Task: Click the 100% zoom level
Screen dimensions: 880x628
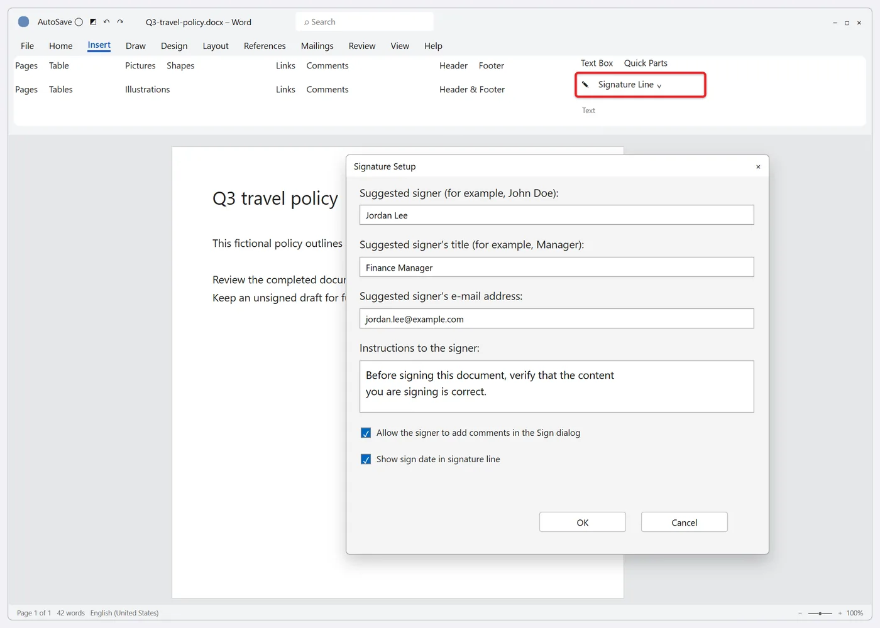Action: 855,613
